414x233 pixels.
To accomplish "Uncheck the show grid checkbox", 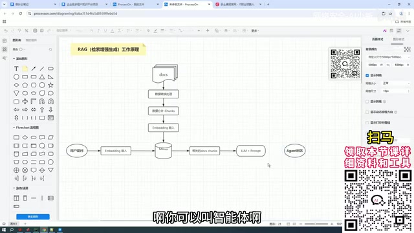I will coord(367,75).
